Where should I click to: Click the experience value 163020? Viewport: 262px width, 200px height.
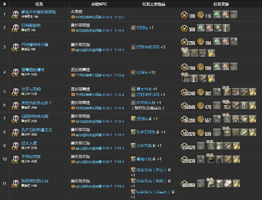point(189,134)
